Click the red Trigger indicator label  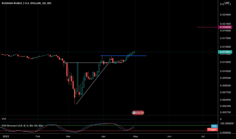pos(212,129)
